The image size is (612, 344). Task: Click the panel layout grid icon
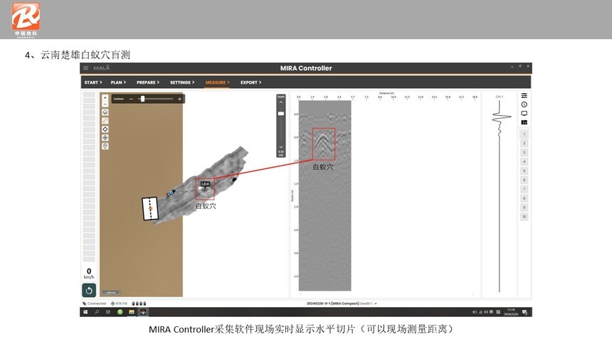click(524, 122)
